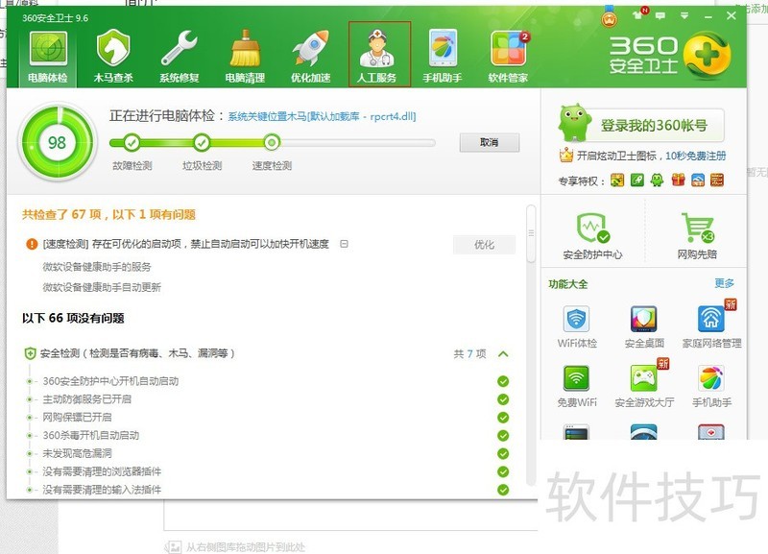This screenshot has width=768, height=554.
Task: Click the green rocket privilege icon
Action: [637, 181]
